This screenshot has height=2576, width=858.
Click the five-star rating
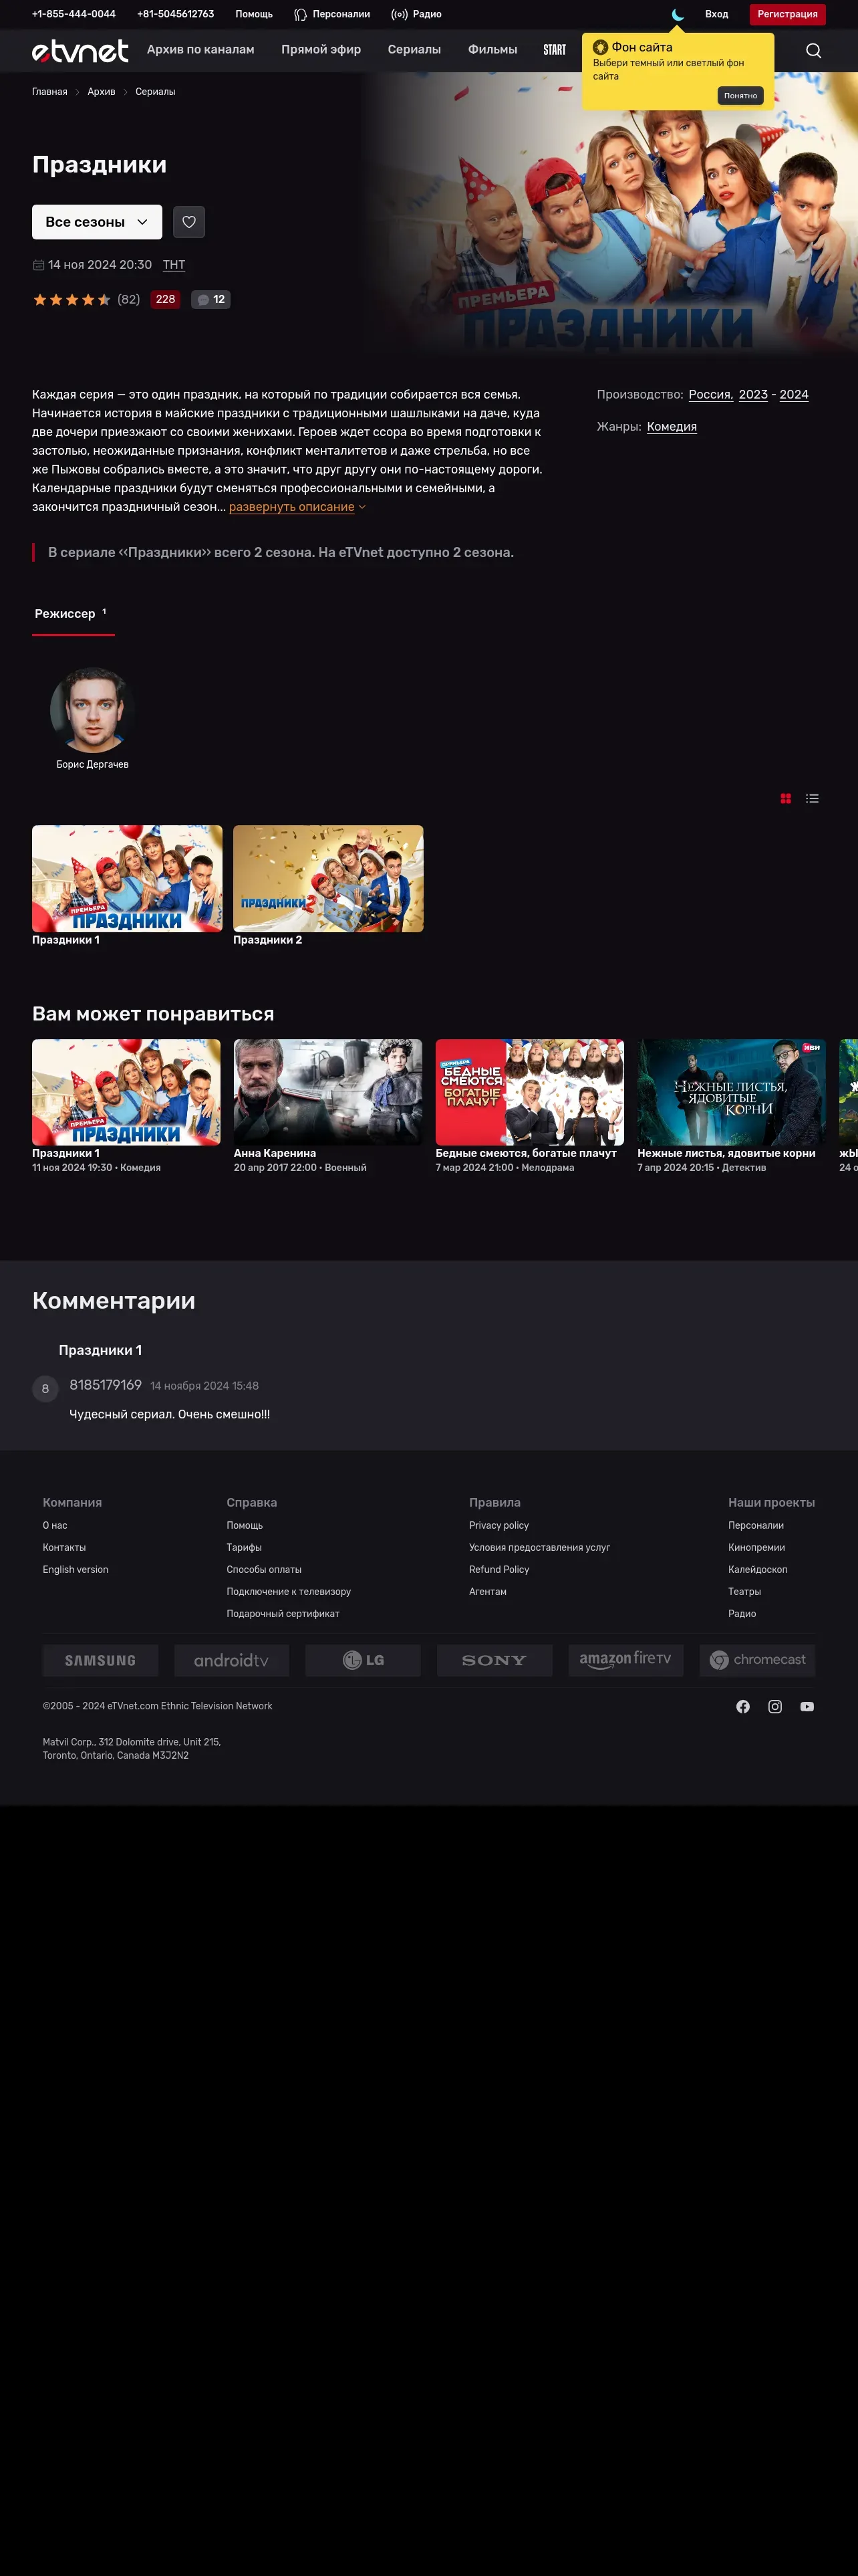(72, 299)
